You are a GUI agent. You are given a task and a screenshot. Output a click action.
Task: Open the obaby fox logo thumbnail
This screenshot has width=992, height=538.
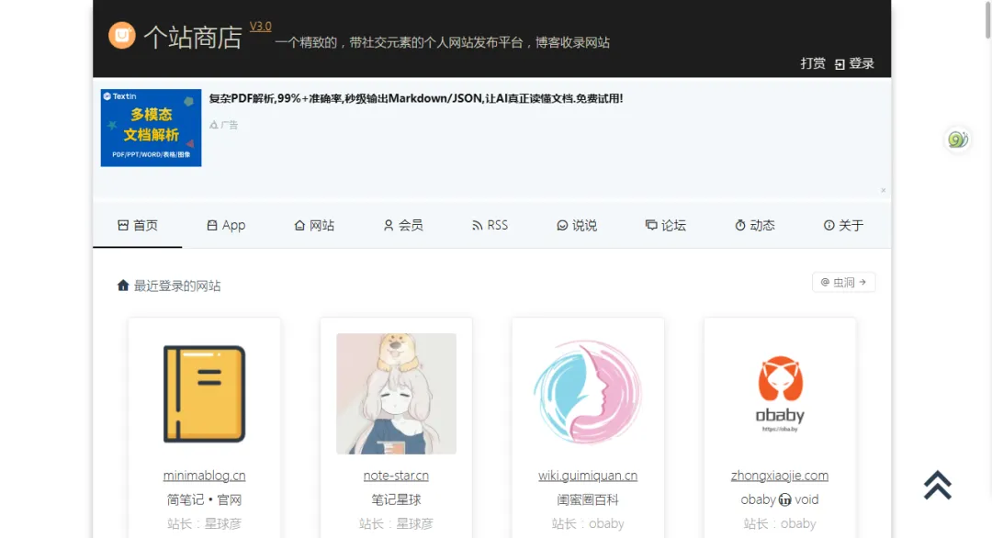[780, 394]
